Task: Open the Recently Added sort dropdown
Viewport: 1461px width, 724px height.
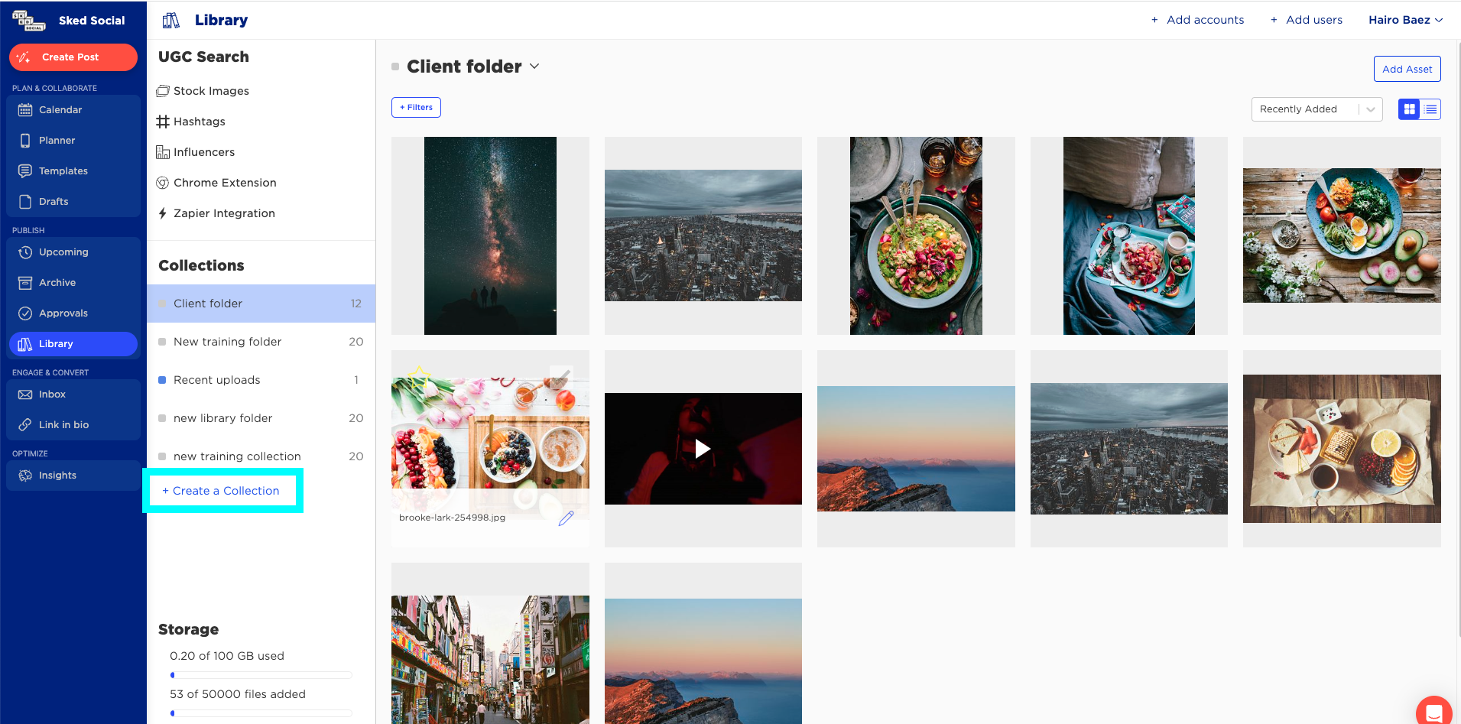Action: click(1317, 109)
